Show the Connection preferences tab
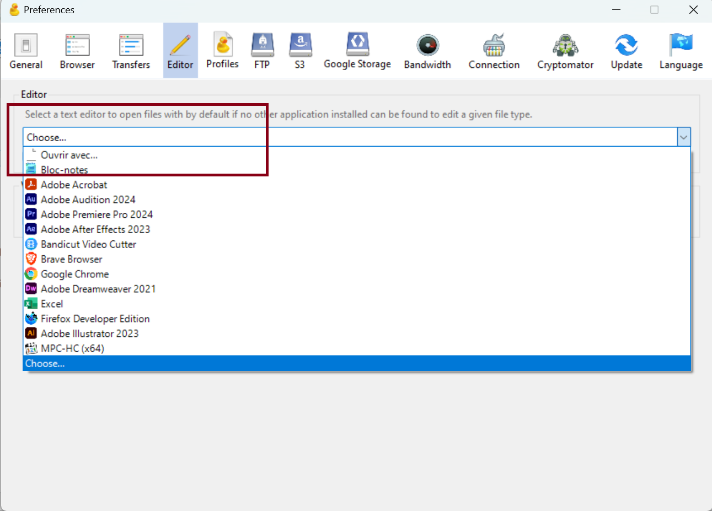This screenshot has width=712, height=511. [494, 51]
